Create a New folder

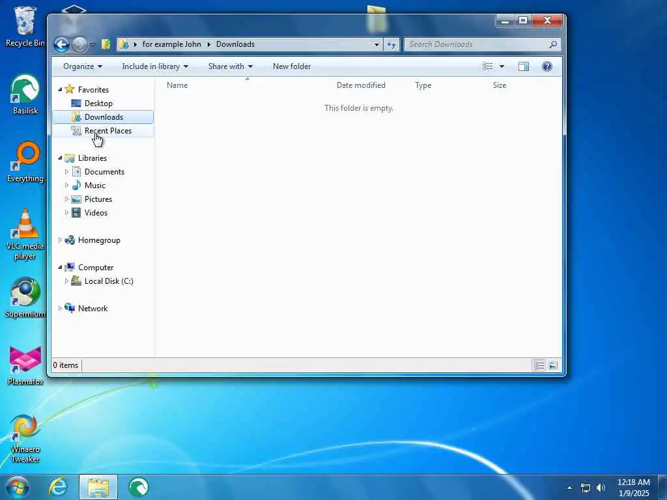292,66
